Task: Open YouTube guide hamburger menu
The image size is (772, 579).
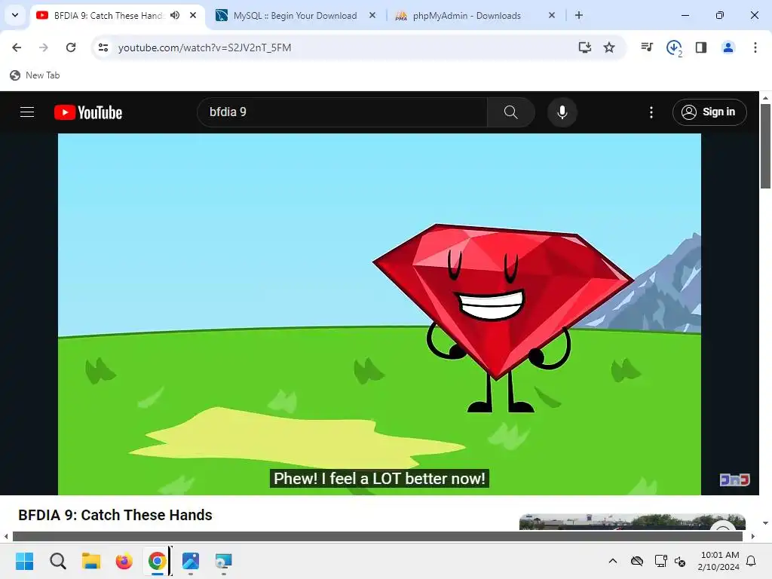Action: (x=27, y=112)
